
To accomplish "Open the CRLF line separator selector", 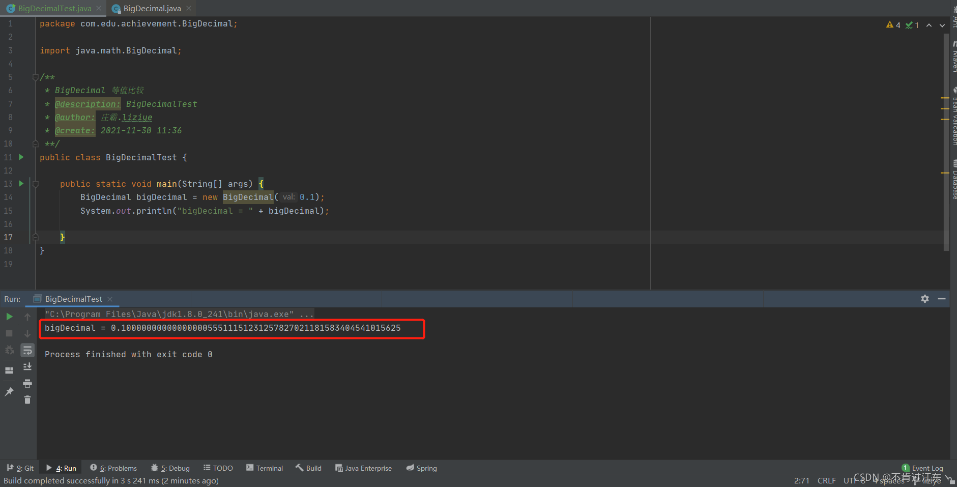I will pos(827,480).
